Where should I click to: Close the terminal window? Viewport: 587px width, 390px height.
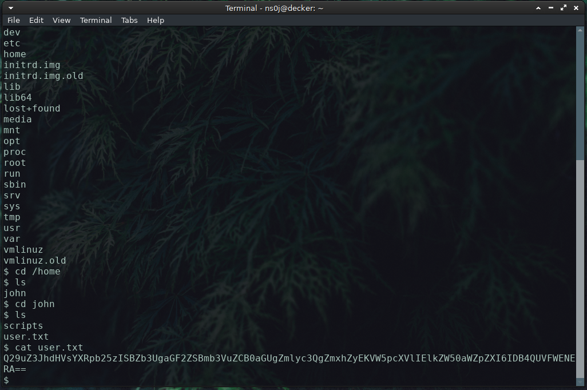click(x=576, y=8)
